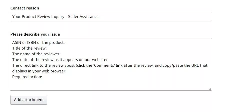
Task: Place cursor on 'Required action:' line
Action: (27, 77)
